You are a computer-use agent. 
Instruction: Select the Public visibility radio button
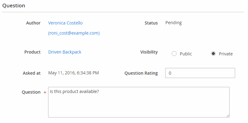point(174,54)
